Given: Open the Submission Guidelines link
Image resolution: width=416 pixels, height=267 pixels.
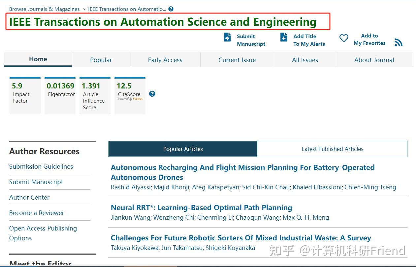Looking at the screenshot, I should coord(41,166).
